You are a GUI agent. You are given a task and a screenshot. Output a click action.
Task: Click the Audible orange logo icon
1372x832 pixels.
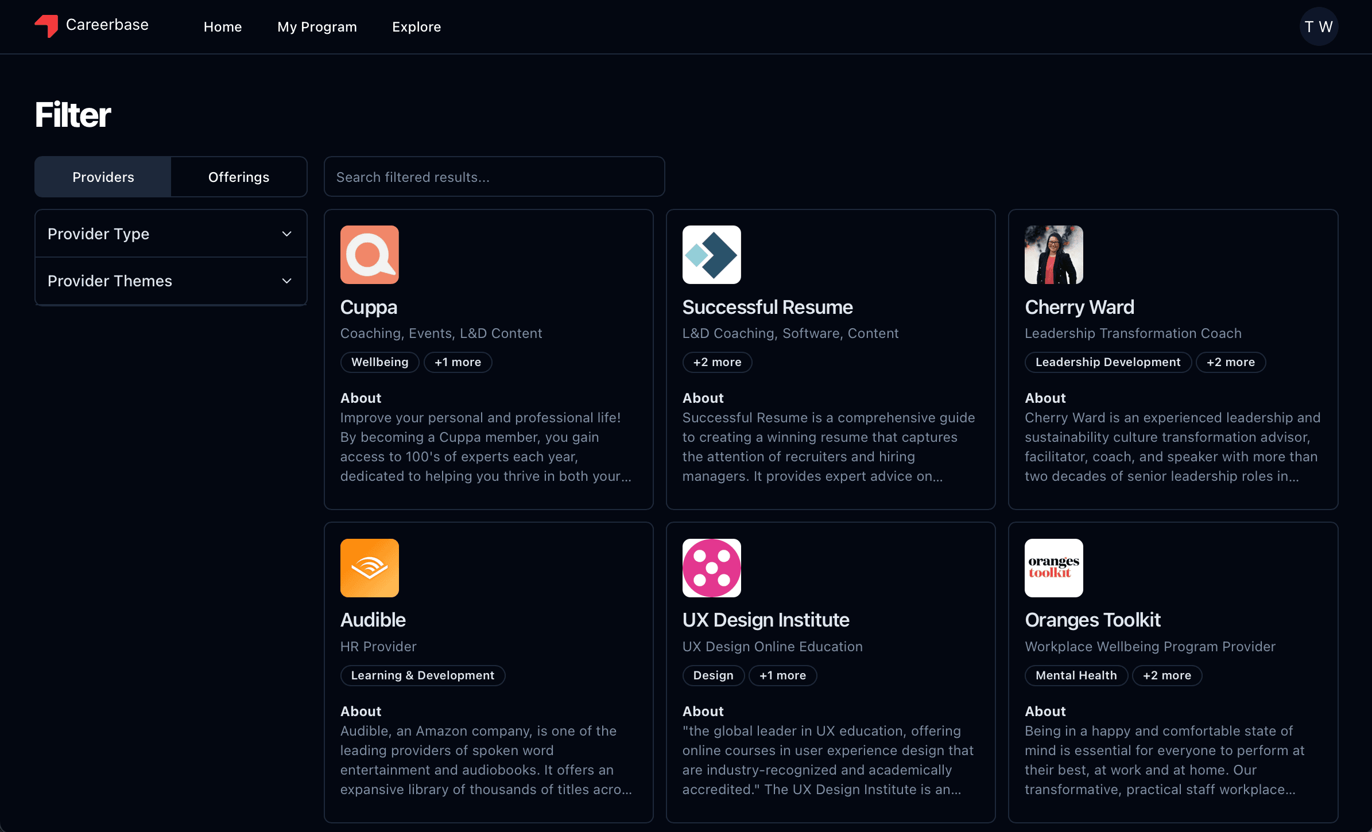tap(369, 567)
